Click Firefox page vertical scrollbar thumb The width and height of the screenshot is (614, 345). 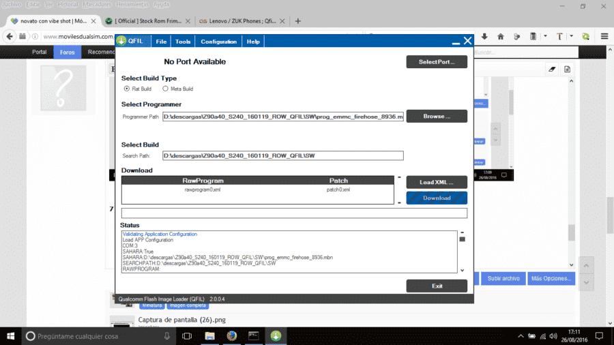pyautogui.click(x=610, y=214)
